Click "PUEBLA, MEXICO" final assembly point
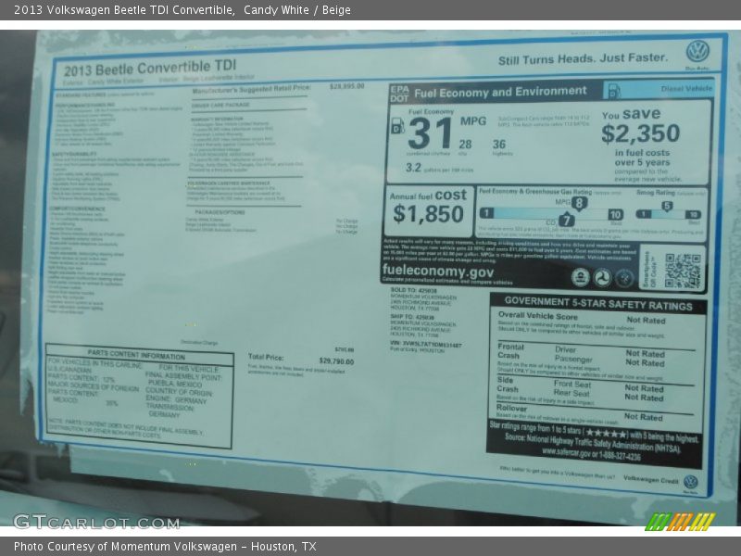The image size is (741, 556). tap(175, 384)
